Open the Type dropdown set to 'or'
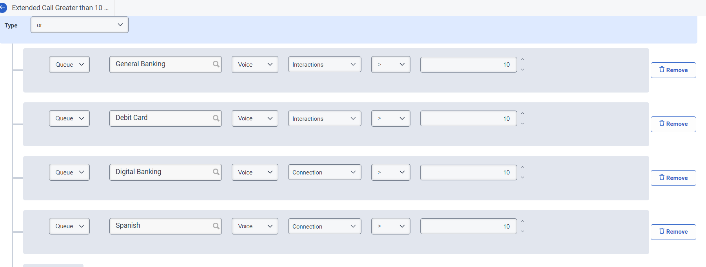 pos(79,25)
